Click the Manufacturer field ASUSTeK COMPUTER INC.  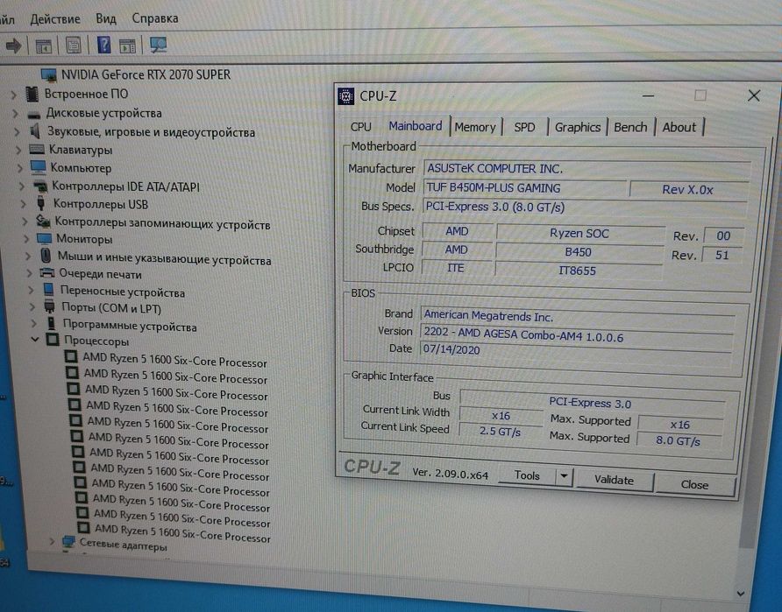pos(586,169)
